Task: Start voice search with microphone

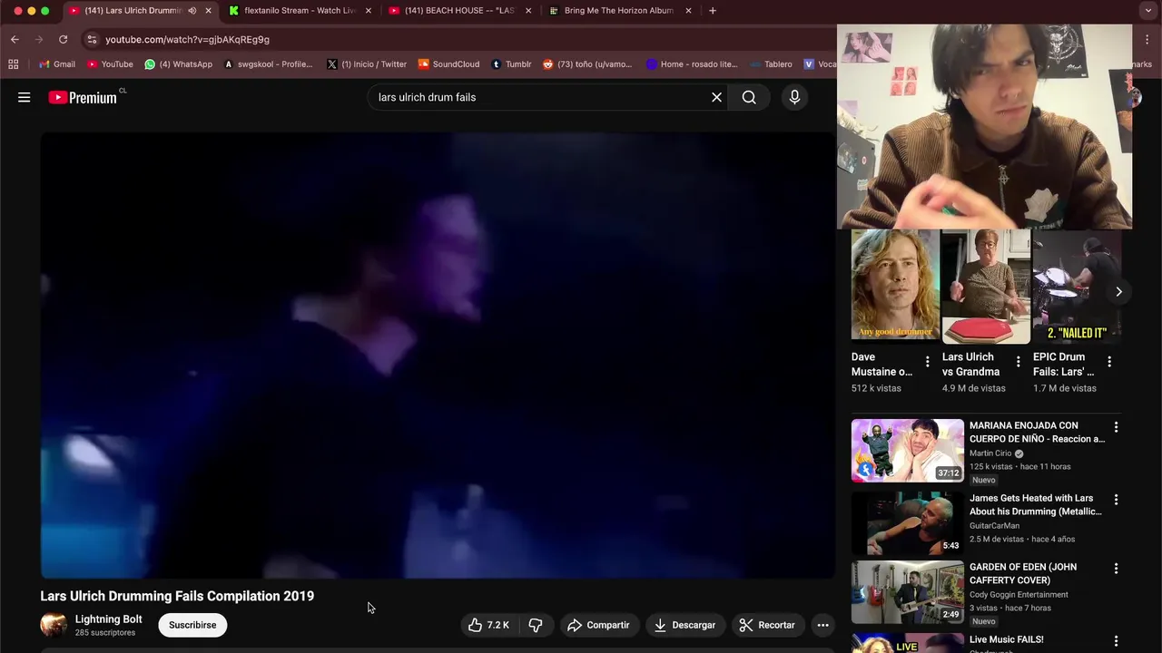Action: [794, 97]
